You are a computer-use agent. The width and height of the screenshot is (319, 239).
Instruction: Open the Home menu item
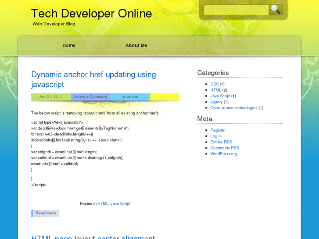tap(69, 45)
